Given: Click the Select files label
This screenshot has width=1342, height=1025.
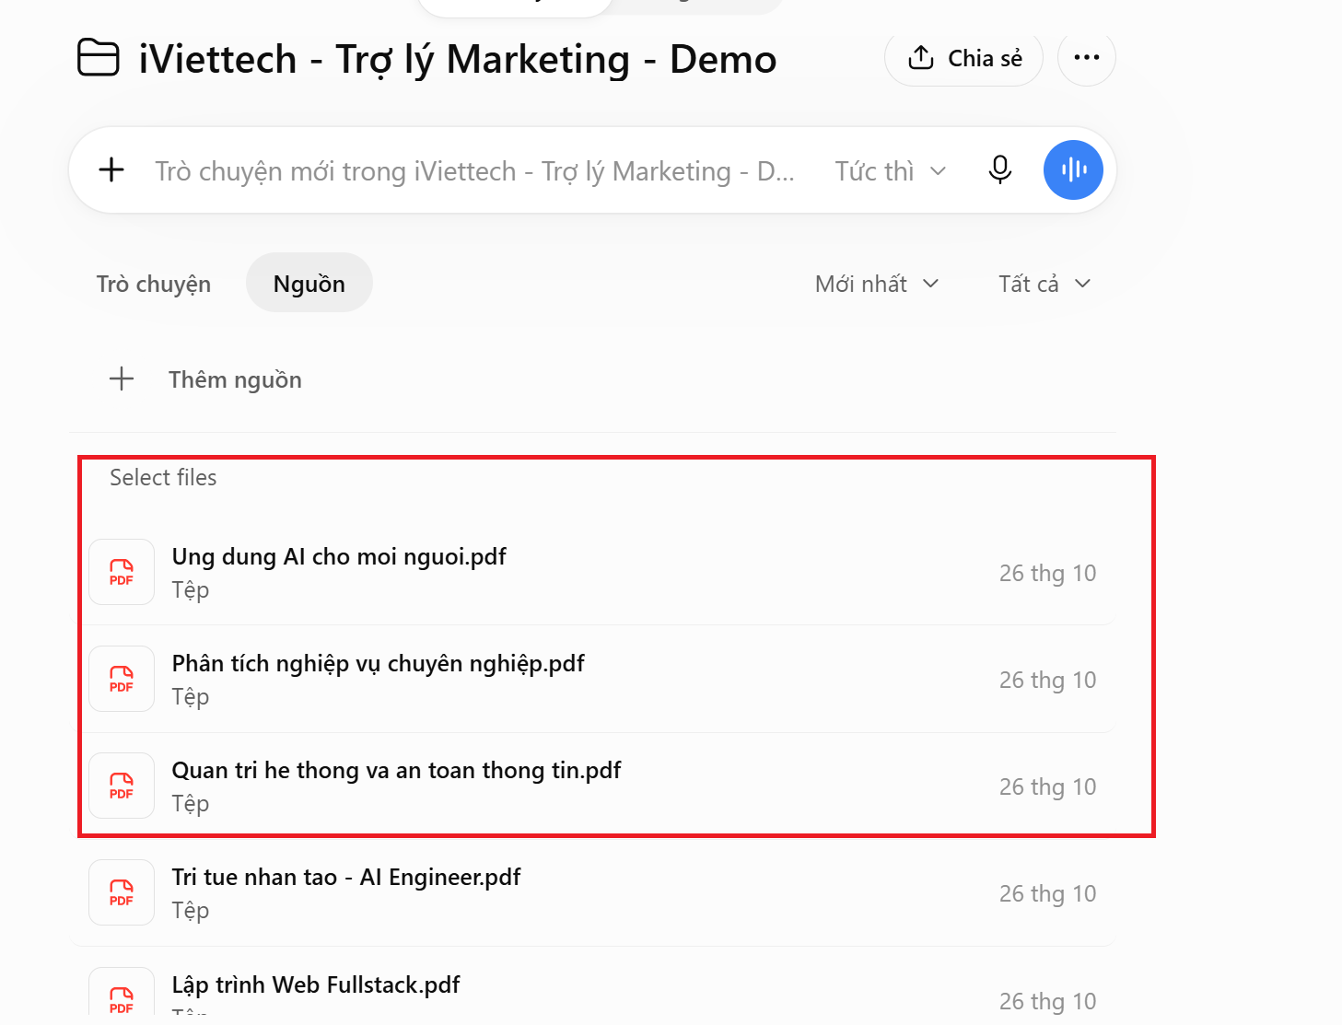Looking at the screenshot, I should pyautogui.click(x=163, y=477).
